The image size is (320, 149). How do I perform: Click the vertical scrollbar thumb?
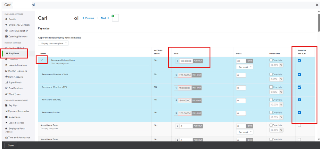(x=319, y=22)
